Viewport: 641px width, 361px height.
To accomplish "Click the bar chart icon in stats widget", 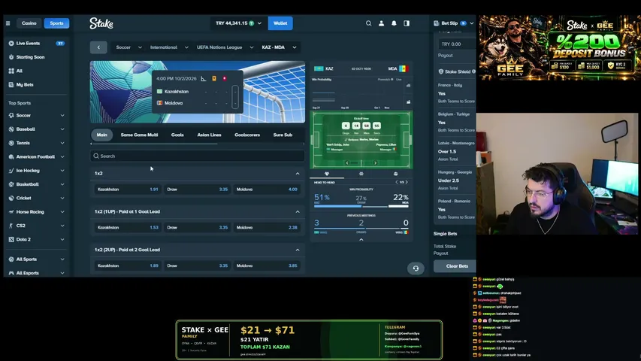I will [x=408, y=86].
